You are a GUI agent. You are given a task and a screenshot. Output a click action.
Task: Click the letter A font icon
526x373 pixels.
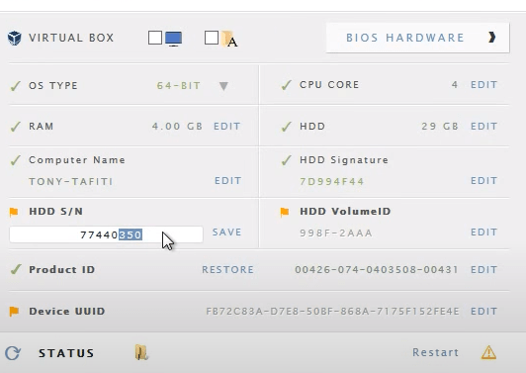(x=229, y=40)
